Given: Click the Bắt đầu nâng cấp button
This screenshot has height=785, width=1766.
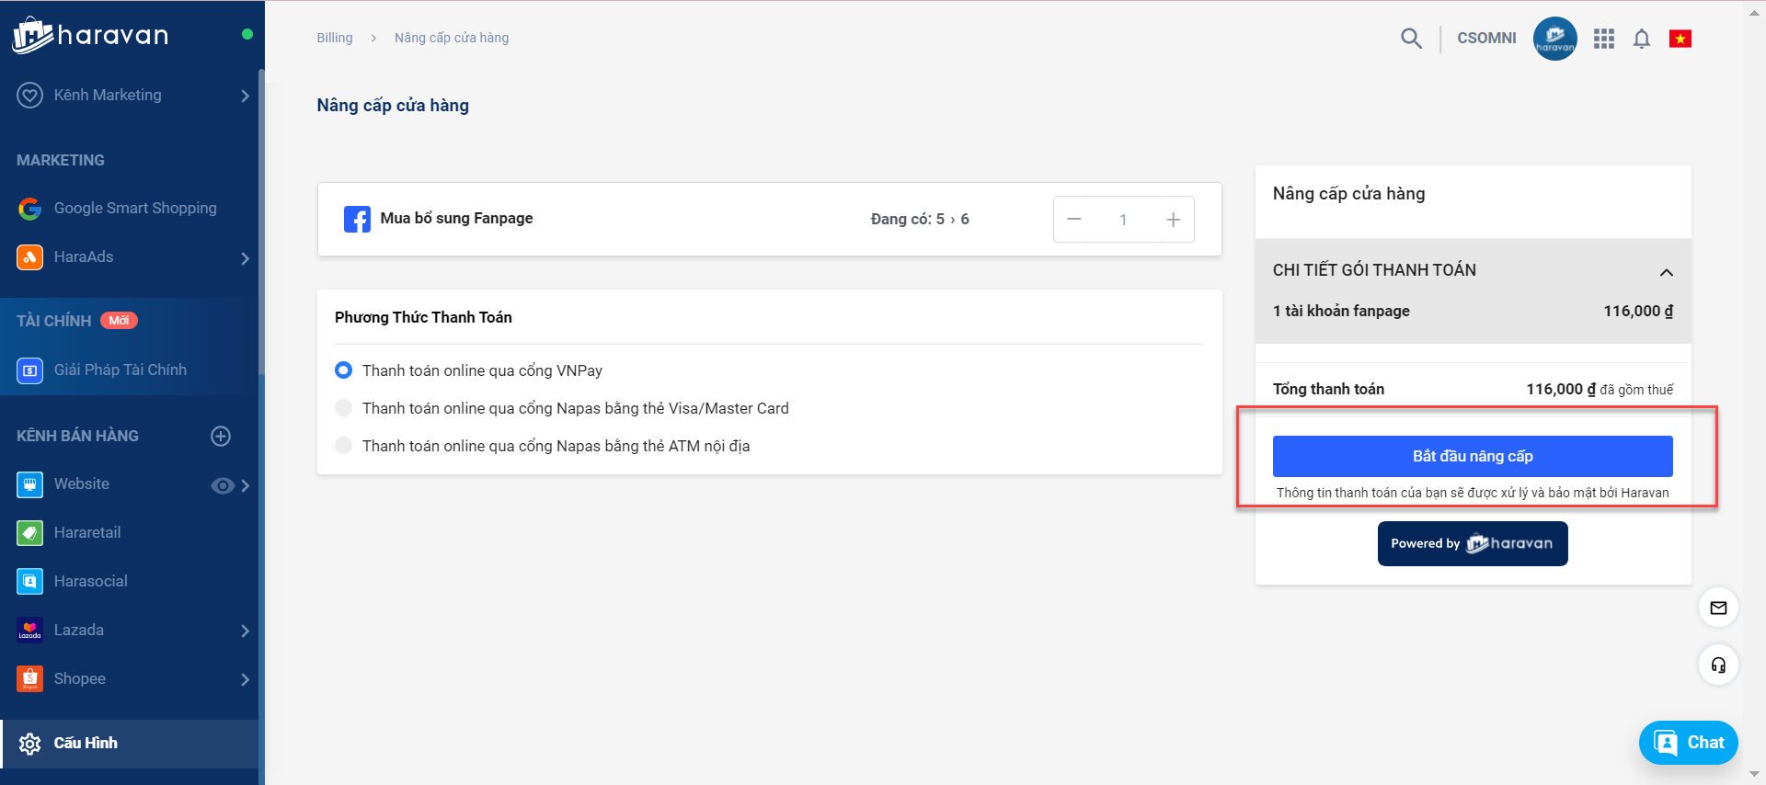Looking at the screenshot, I should pos(1472,456).
